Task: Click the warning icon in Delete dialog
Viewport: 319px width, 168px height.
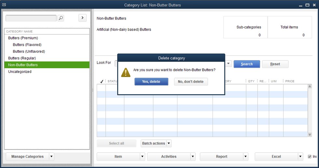Action: click(x=126, y=72)
